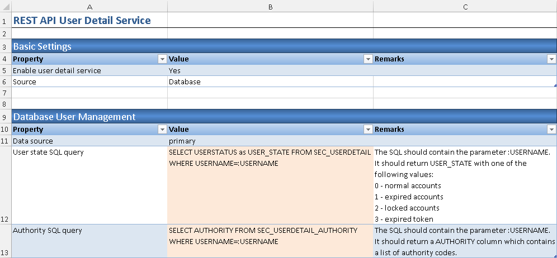Viewport: 557px width, 258px height.
Task: Select the 'REST API User Detail Service' title cell
Action: click(82, 21)
